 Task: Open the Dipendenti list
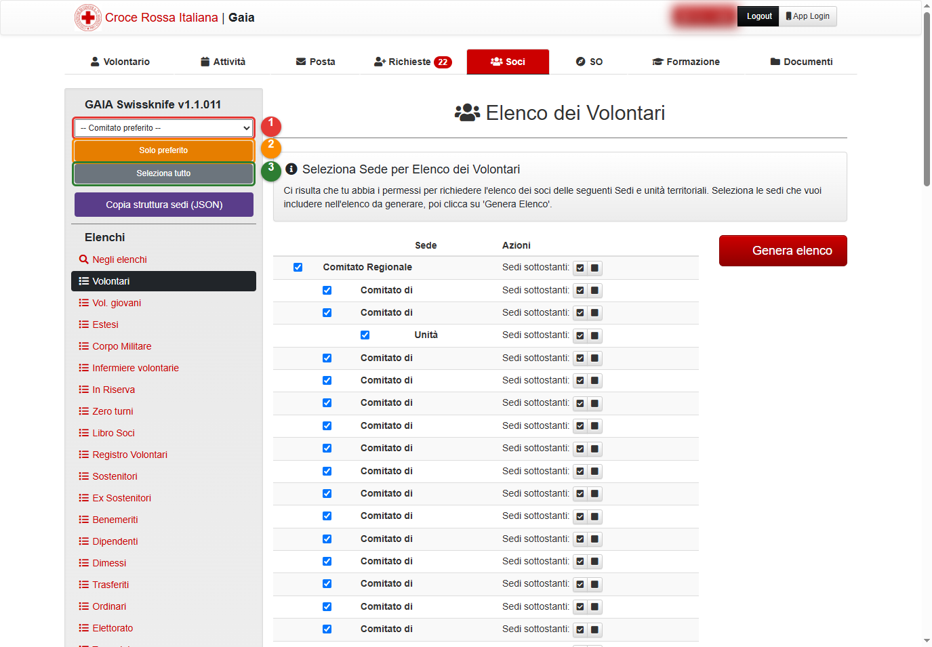point(108,541)
